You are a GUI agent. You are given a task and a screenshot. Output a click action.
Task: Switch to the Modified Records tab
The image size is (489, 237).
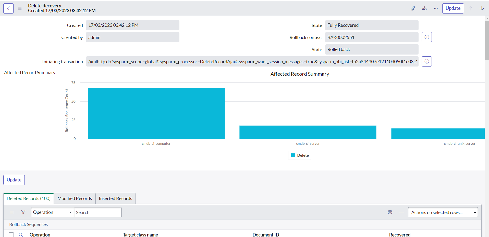(x=75, y=199)
